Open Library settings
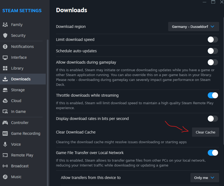This screenshot has width=224, height=186. (23, 68)
